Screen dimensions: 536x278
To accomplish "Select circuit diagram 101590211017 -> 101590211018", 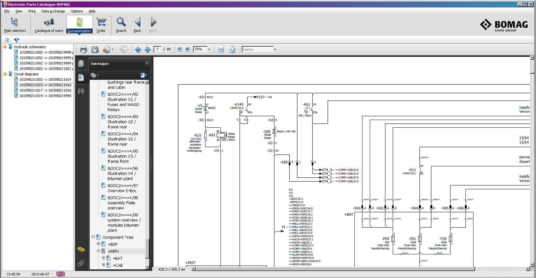I will [45, 90].
